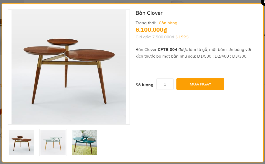Click the largest round tabletop in main image
Screen dimensions: 265x164
click(x=90, y=54)
